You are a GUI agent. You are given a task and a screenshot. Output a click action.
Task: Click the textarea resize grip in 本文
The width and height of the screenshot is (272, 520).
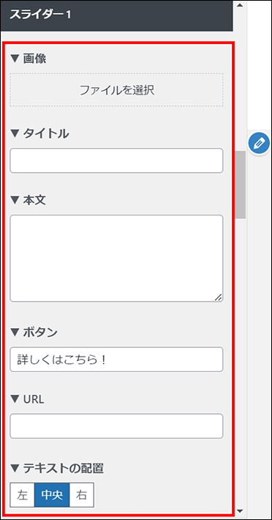[x=218, y=297]
